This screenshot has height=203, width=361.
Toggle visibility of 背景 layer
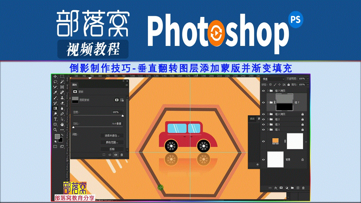click(263, 160)
